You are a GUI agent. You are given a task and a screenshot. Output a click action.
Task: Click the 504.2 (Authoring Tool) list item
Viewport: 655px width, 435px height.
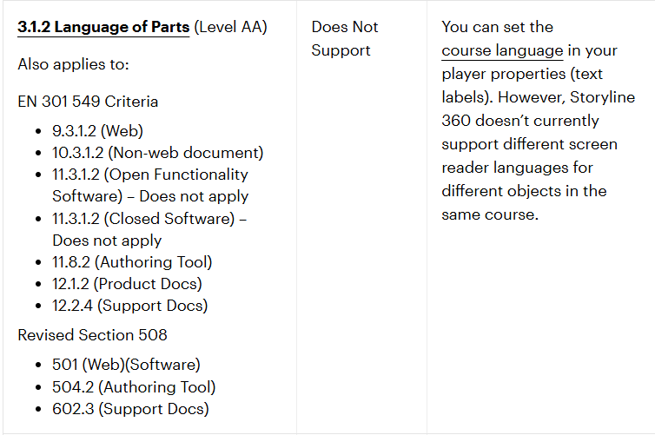point(134,386)
